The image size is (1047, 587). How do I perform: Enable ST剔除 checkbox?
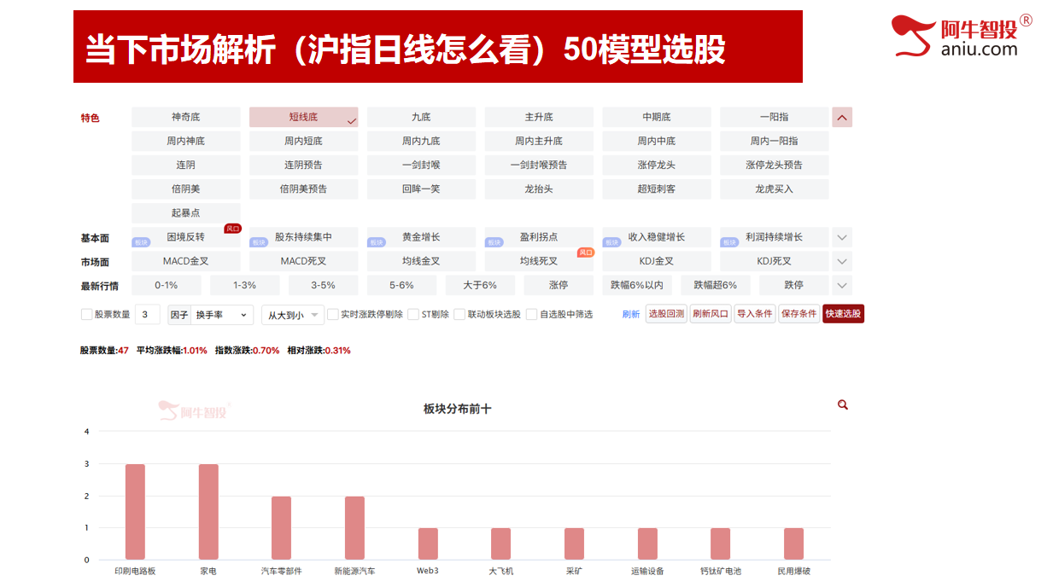(413, 314)
